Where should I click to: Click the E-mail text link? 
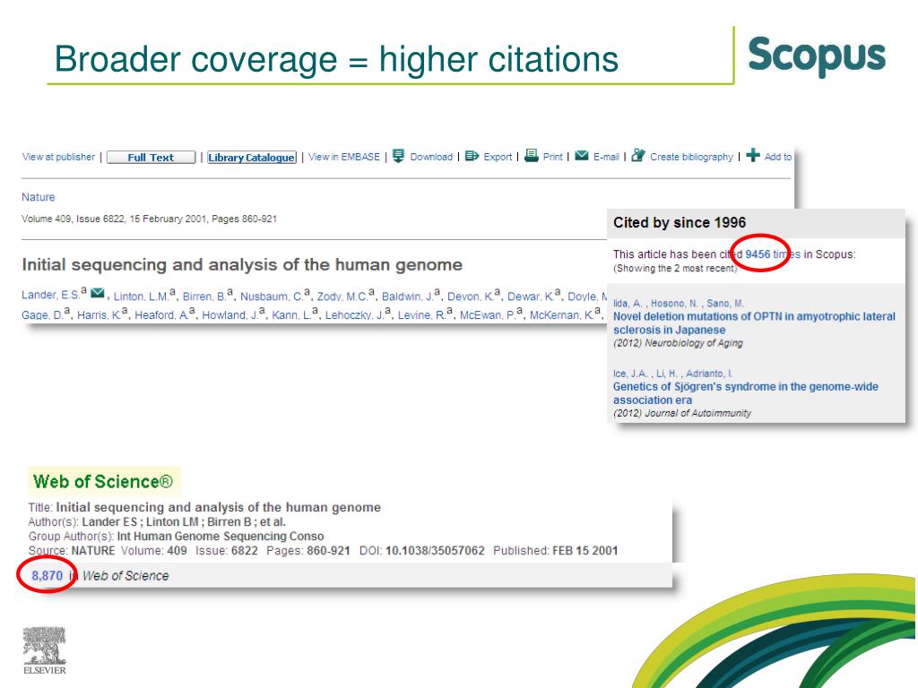coord(607,157)
